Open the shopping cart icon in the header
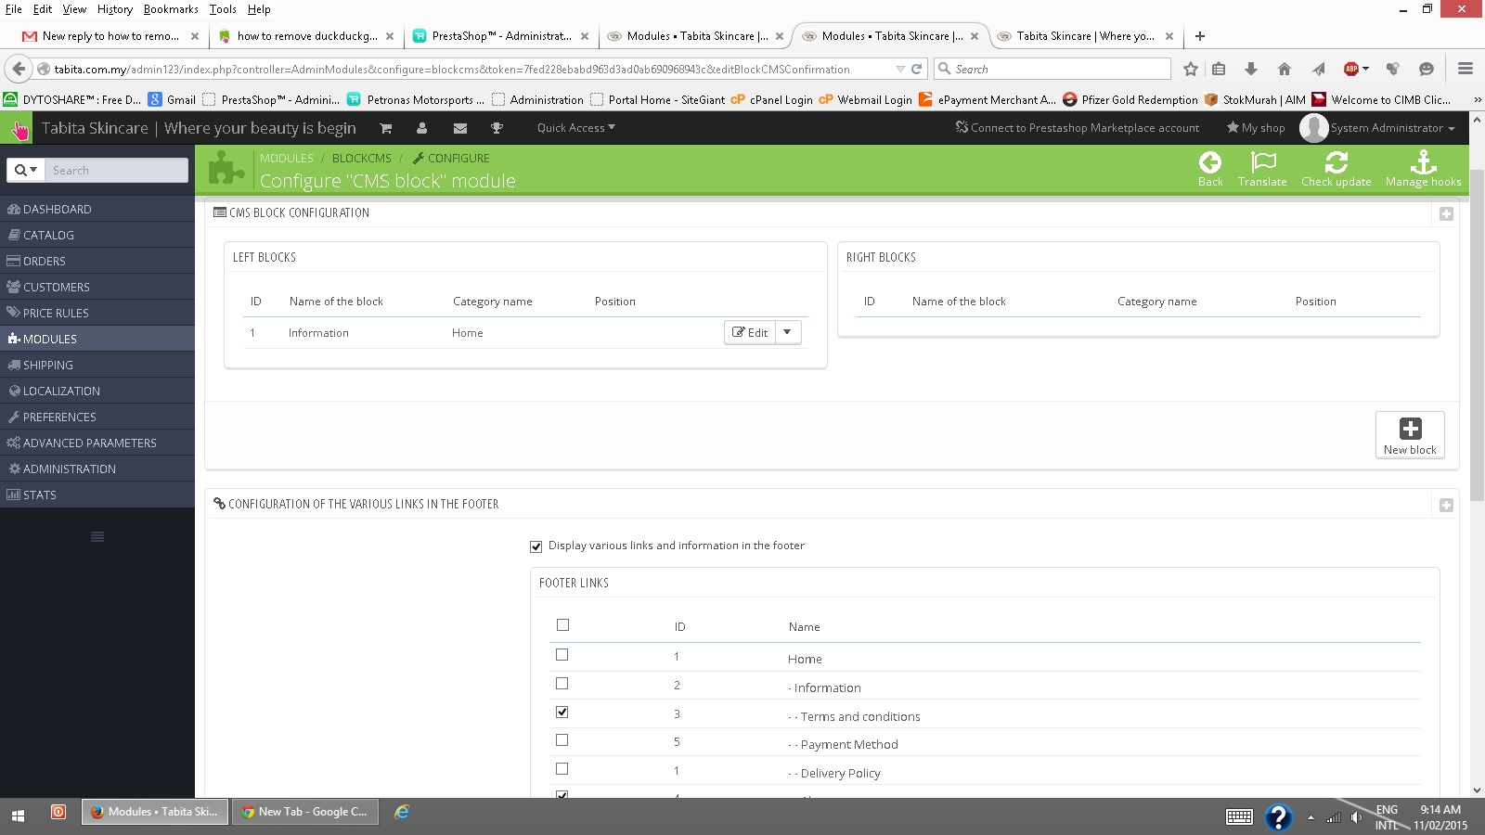The image size is (1485, 835). tap(386, 128)
